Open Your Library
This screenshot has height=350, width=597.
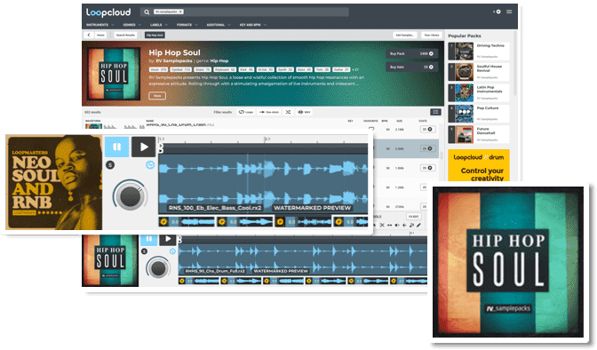pos(432,35)
